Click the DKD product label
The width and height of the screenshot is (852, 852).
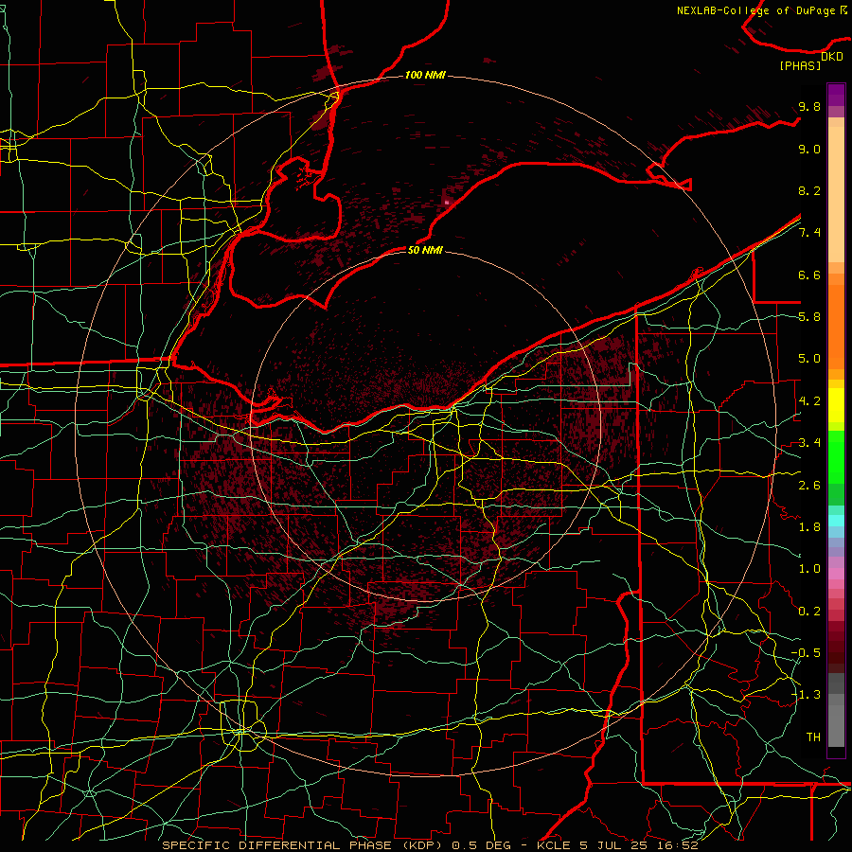click(x=832, y=57)
